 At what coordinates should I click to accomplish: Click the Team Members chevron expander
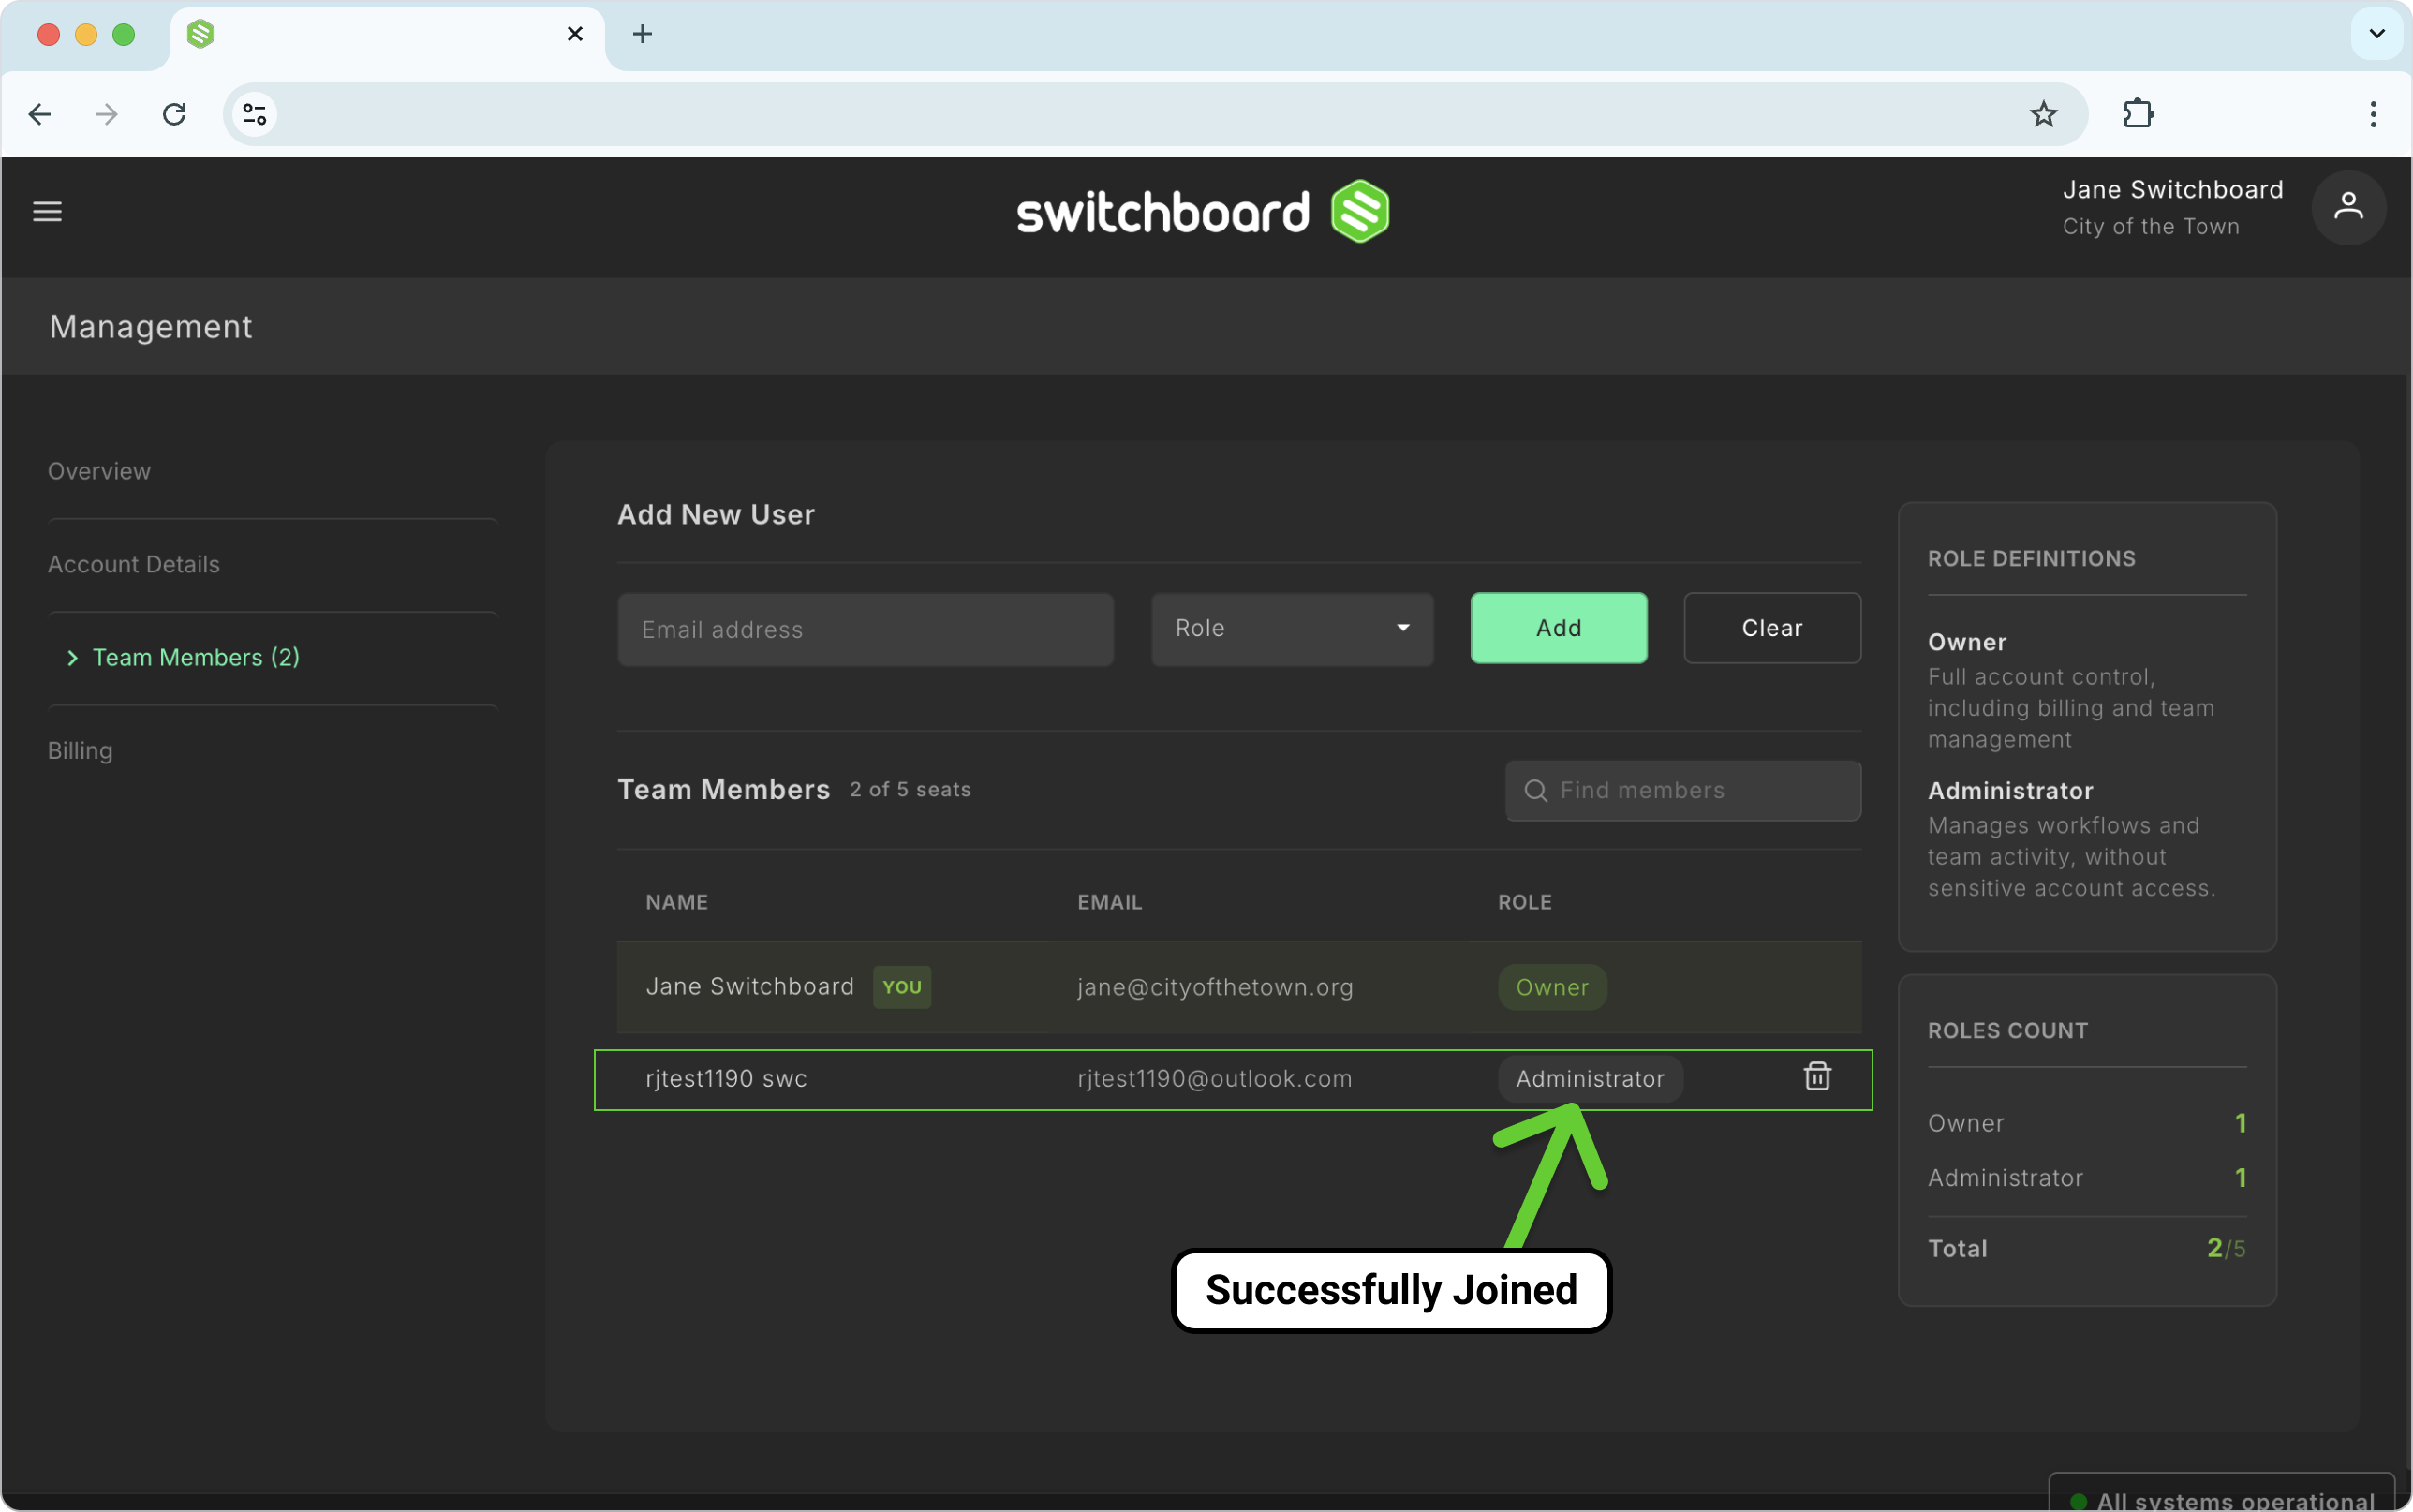72,657
